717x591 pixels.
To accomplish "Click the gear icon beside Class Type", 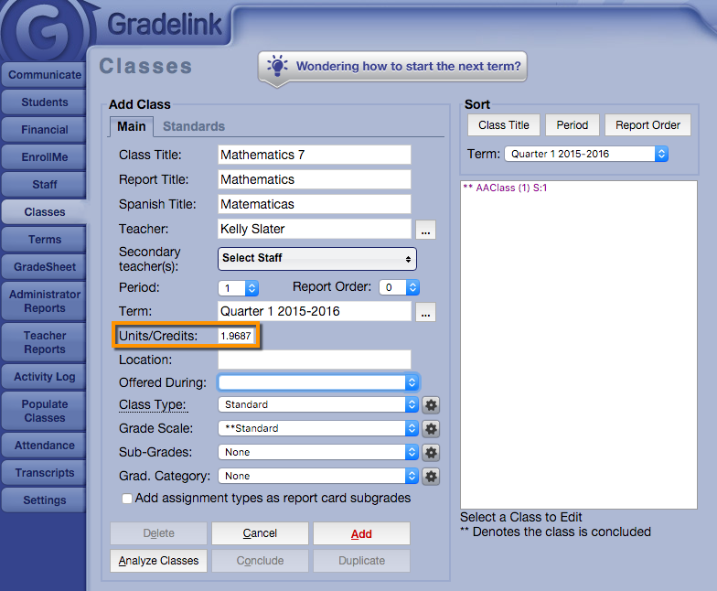I will (432, 404).
